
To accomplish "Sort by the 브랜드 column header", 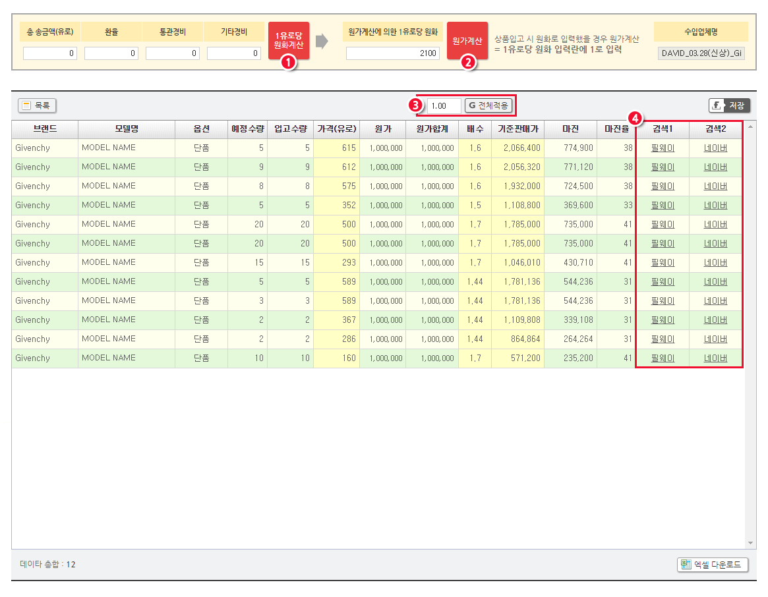I will (45, 128).
